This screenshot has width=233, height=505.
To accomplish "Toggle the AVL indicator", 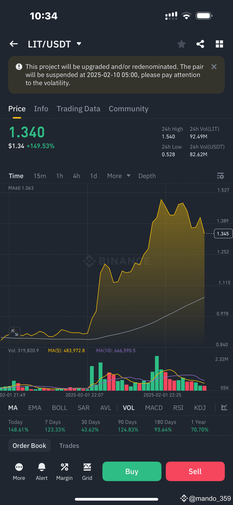I will click(x=106, y=408).
